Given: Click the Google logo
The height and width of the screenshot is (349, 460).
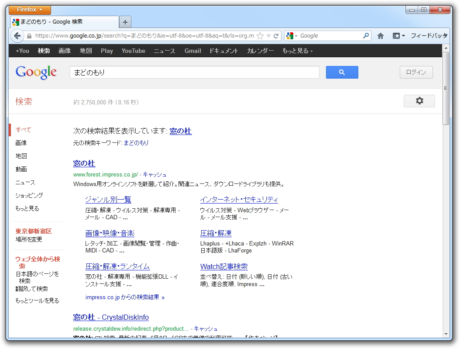Looking at the screenshot, I should point(36,73).
